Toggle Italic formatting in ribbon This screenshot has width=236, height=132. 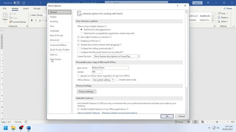[36, 21]
